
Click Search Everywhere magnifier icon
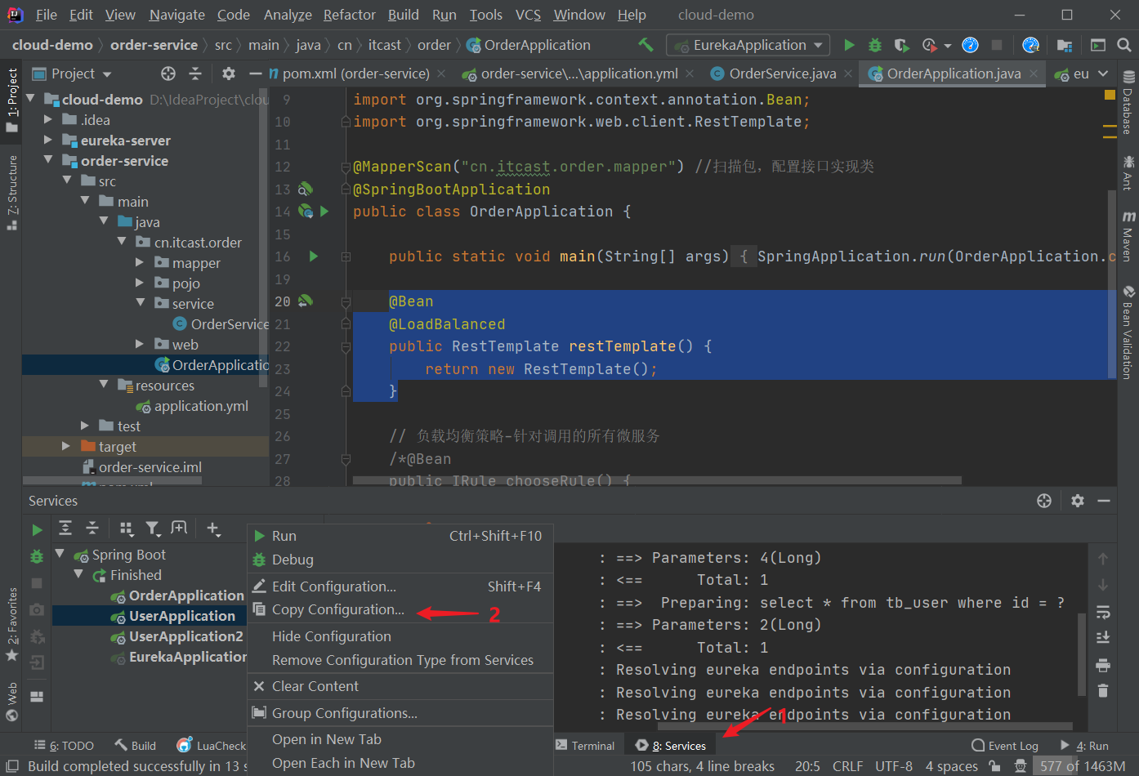pos(1124,46)
